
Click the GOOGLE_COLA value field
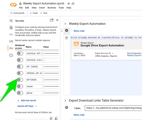51,60
